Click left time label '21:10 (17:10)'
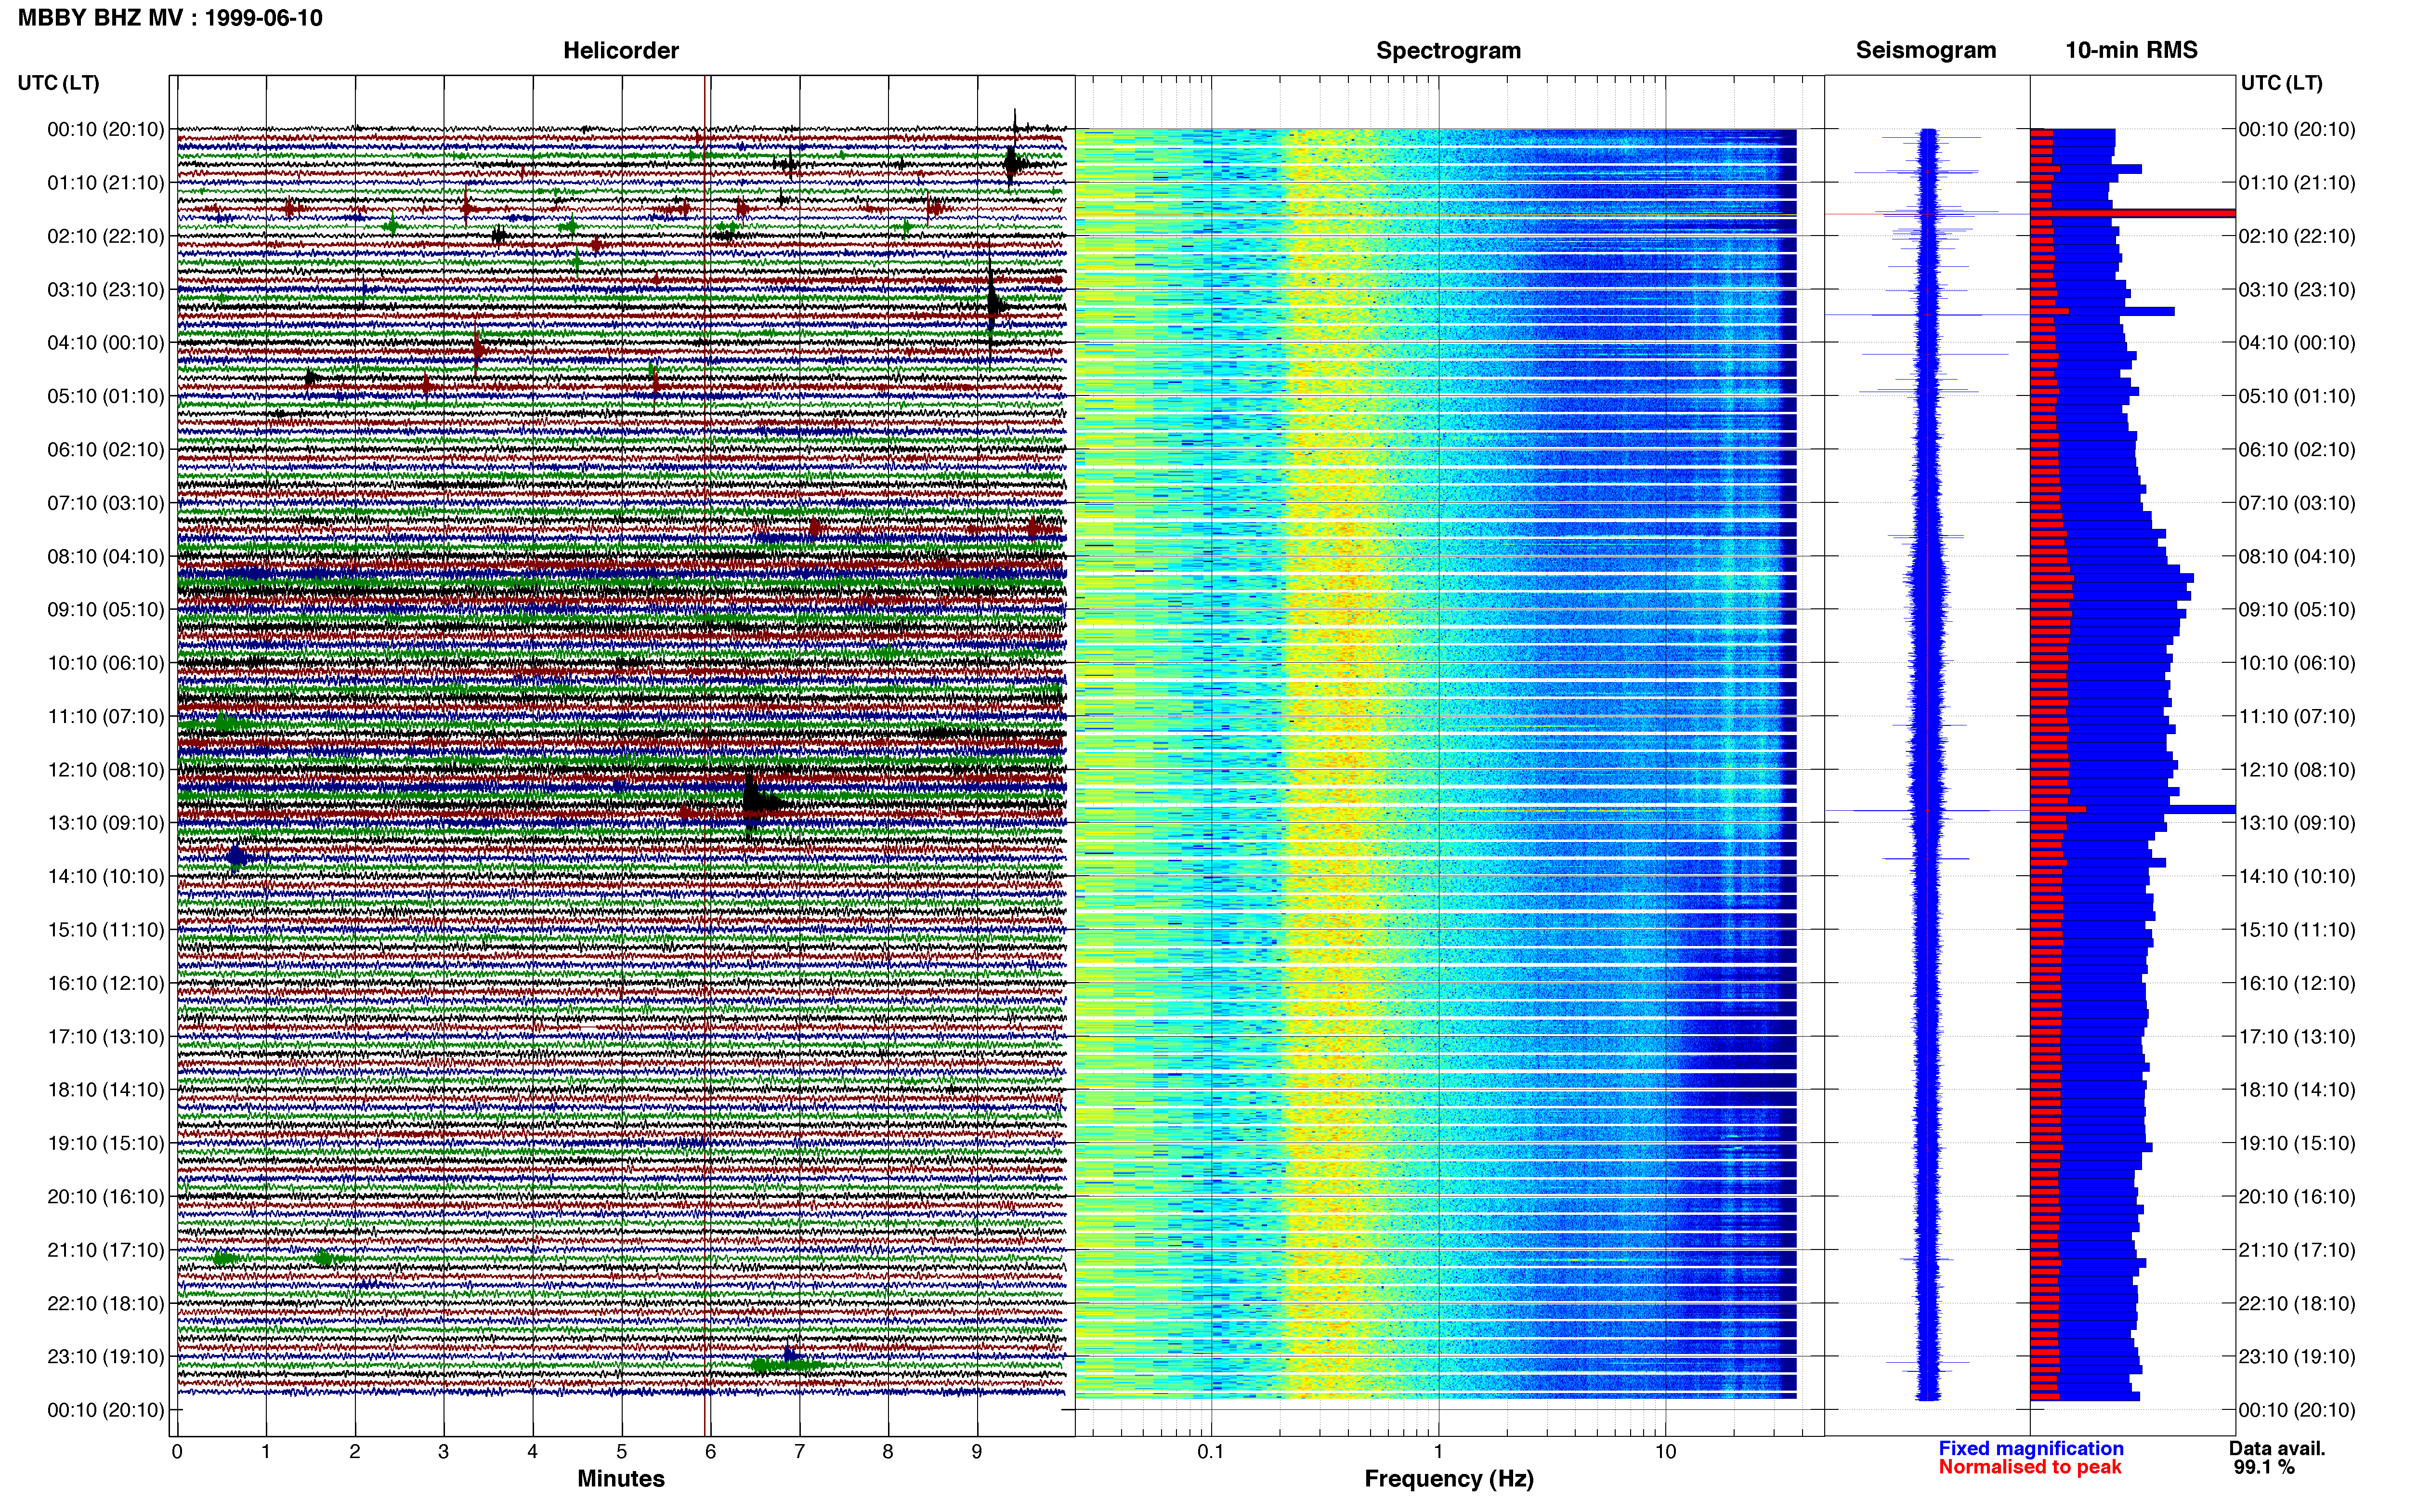The width and height of the screenshot is (2417, 1512). pos(106,1250)
